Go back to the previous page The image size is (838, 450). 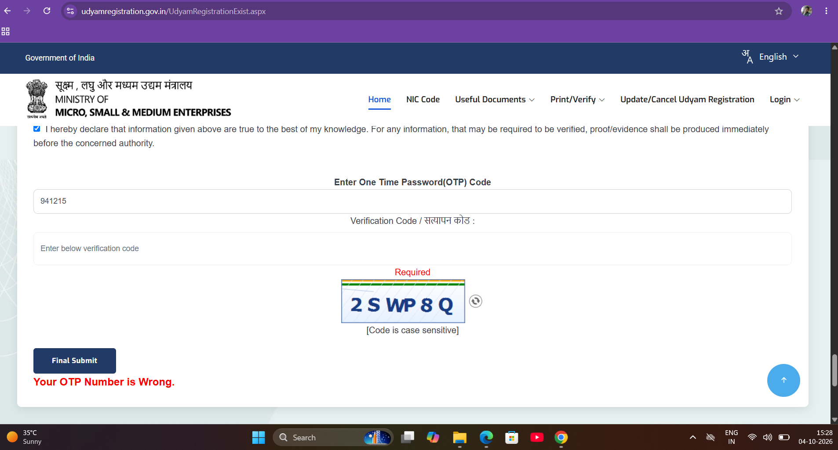pyautogui.click(x=7, y=11)
